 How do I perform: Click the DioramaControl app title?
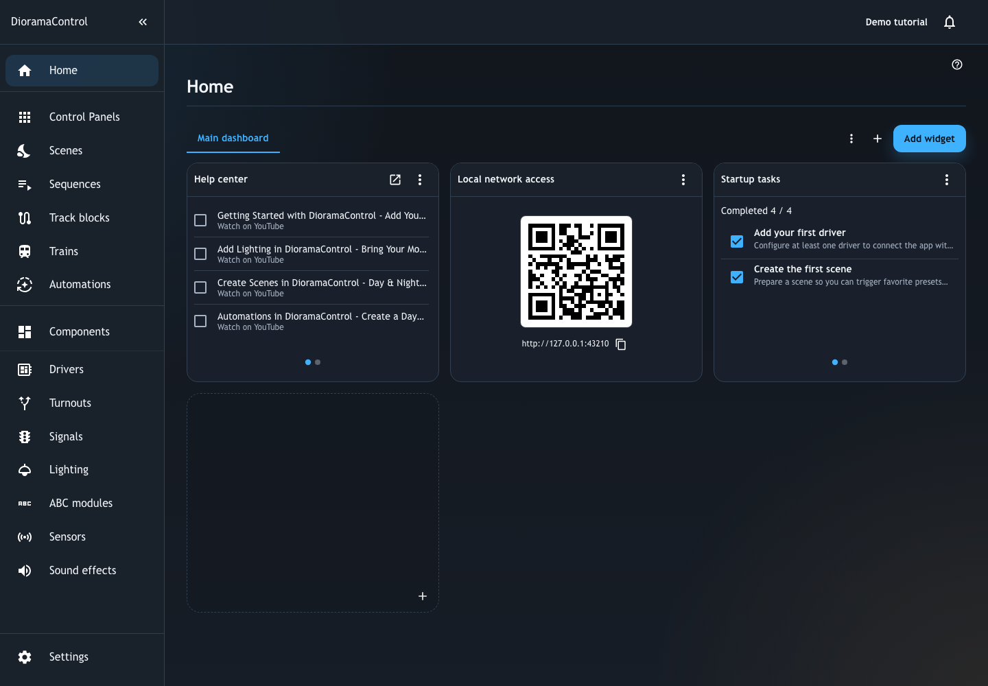pyautogui.click(x=49, y=22)
